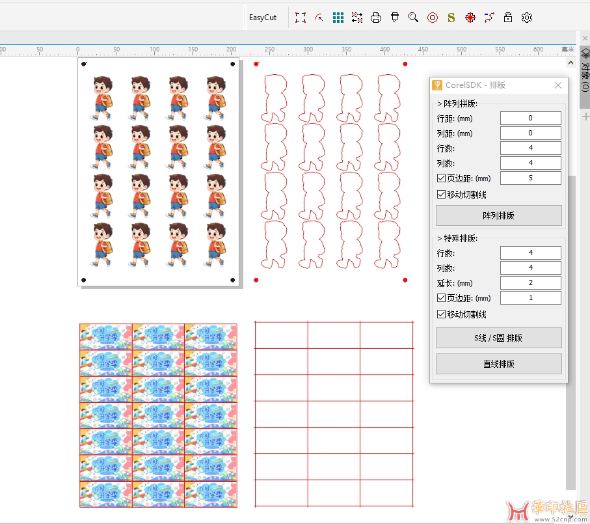Viewport: 590px width, 524px height.
Task: Collapse the 阵列拼版 section header
Action: pos(457,103)
